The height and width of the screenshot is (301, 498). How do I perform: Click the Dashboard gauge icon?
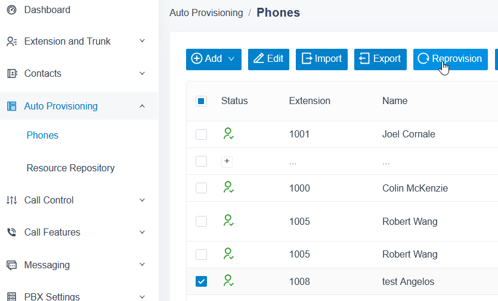coord(11,10)
